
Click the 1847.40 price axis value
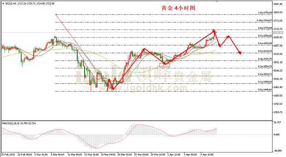tap(278, 4)
